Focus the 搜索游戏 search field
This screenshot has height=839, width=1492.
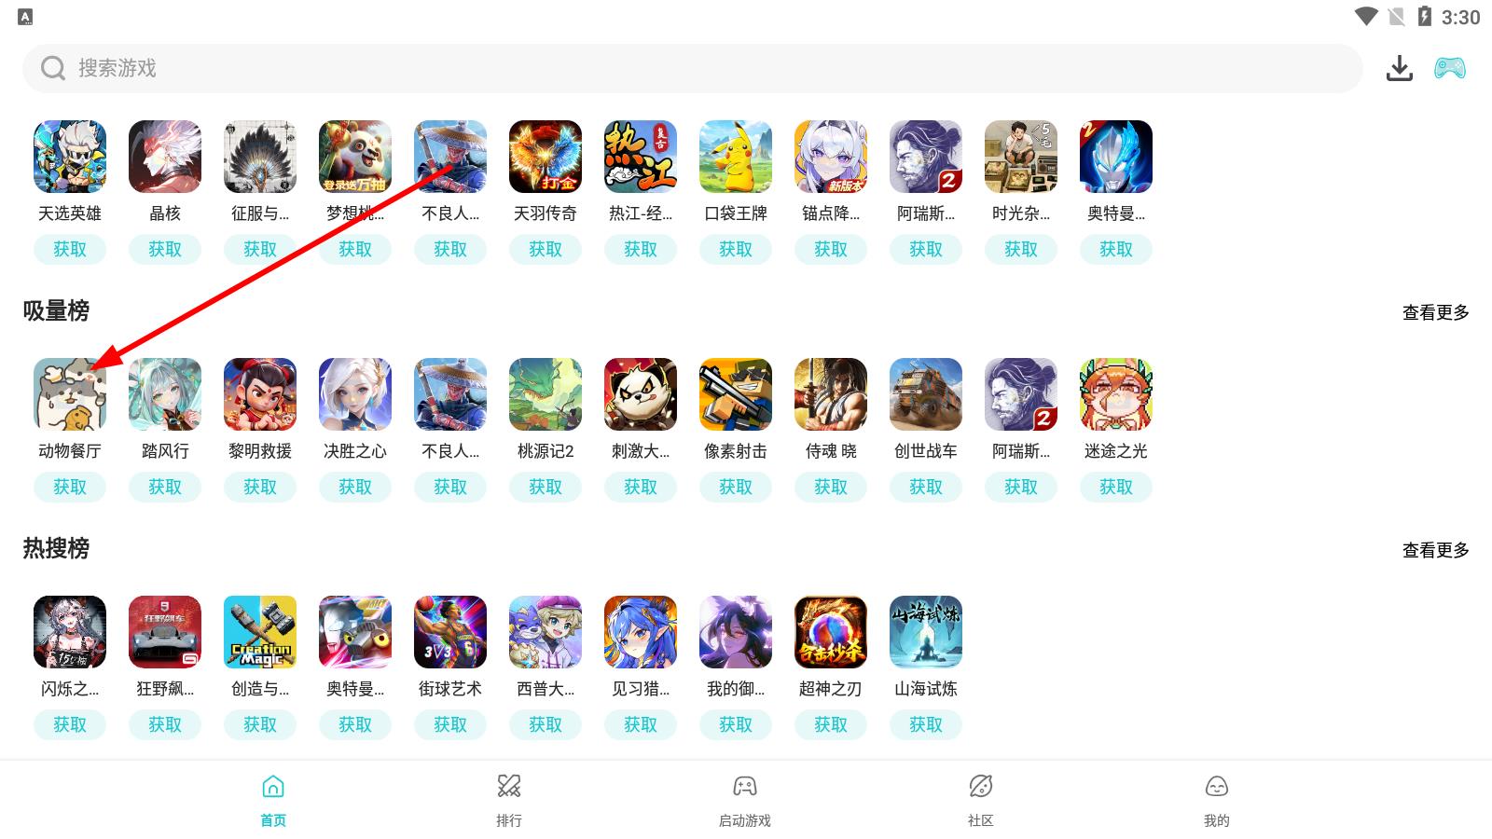(x=692, y=68)
